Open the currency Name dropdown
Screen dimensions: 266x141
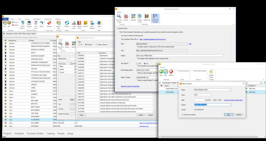pos(231,90)
